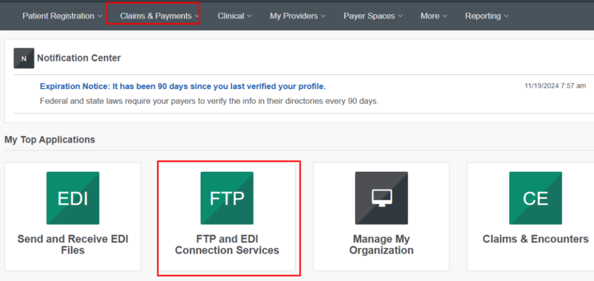Expand the Claims & Payments chevron
Screen dimensions: 594x281
[x=197, y=16]
